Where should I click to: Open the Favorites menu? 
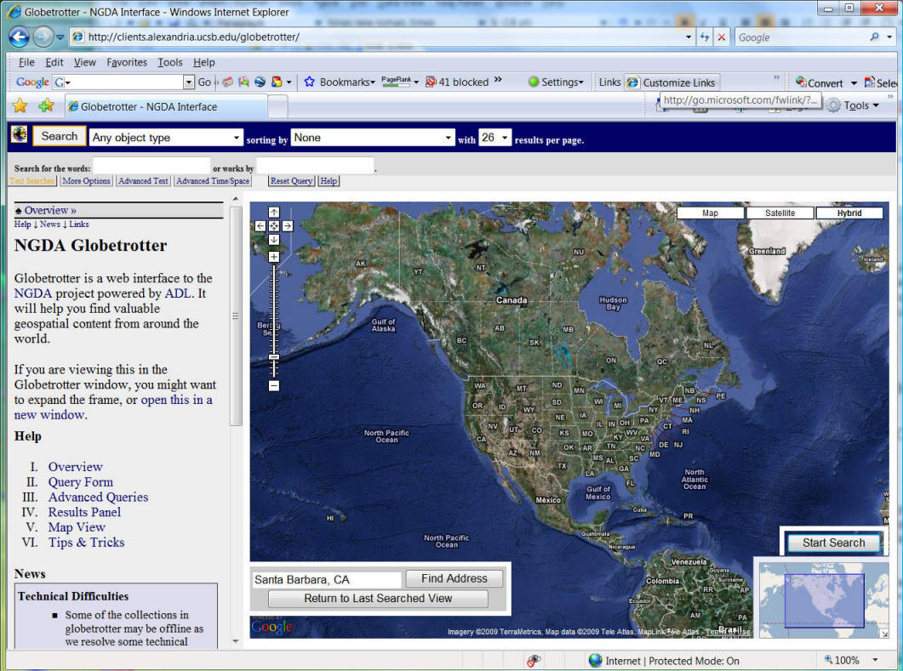coord(127,62)
